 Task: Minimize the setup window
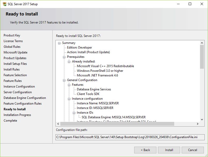[x=178, y=4]
